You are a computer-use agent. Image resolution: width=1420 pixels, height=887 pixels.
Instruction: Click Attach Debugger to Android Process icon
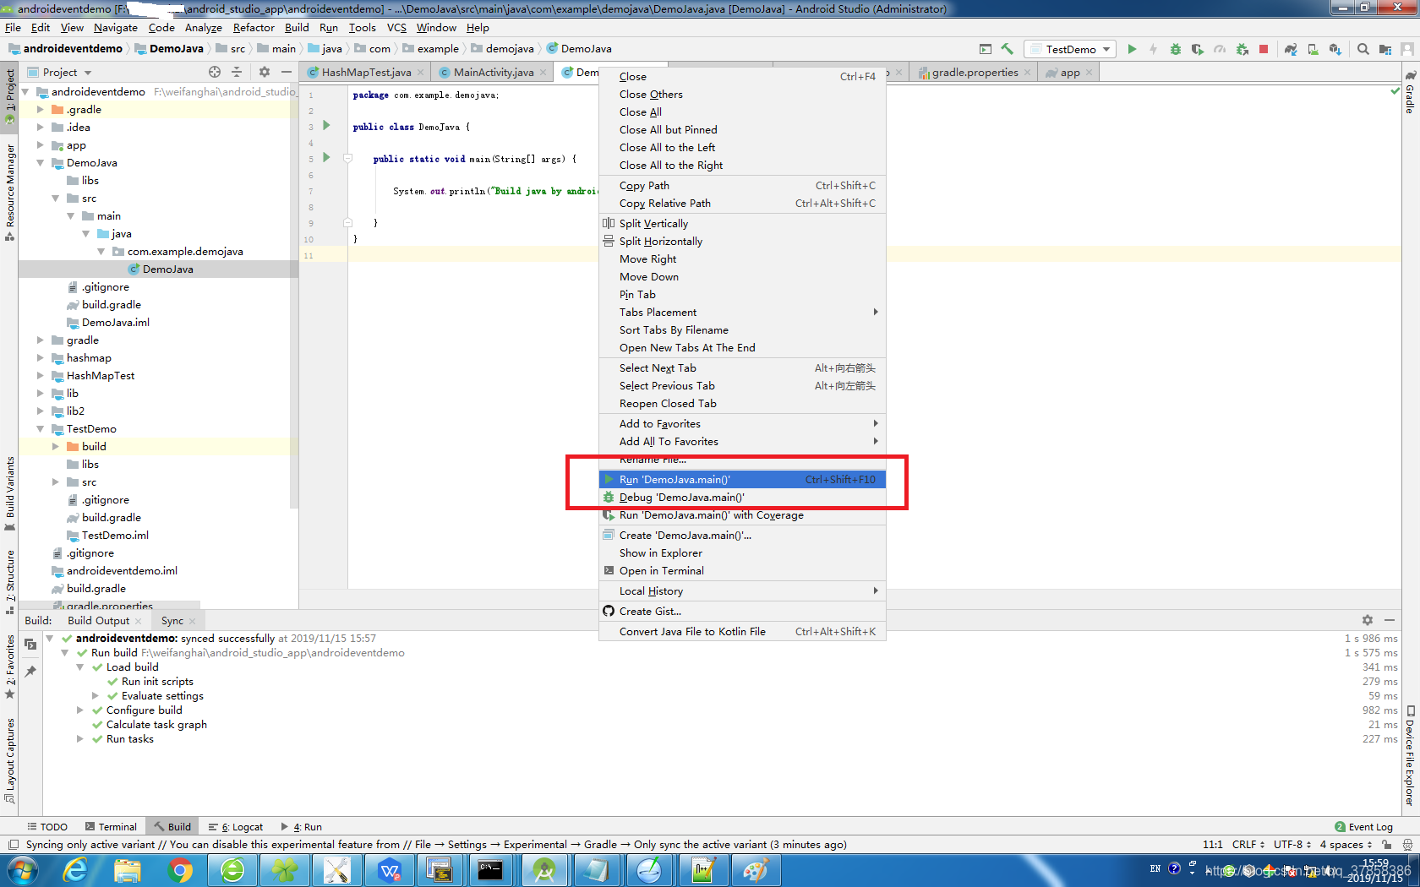pos(1242,49)
